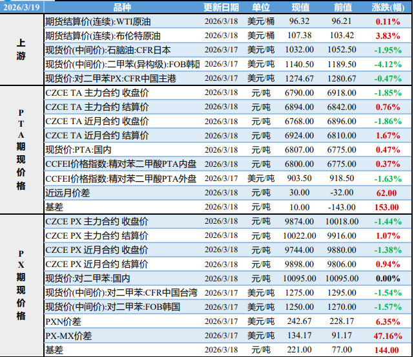Viewport: 414px width, 357px height.
Task: Click previous value -32.00
Action: [x=342, y=193]
